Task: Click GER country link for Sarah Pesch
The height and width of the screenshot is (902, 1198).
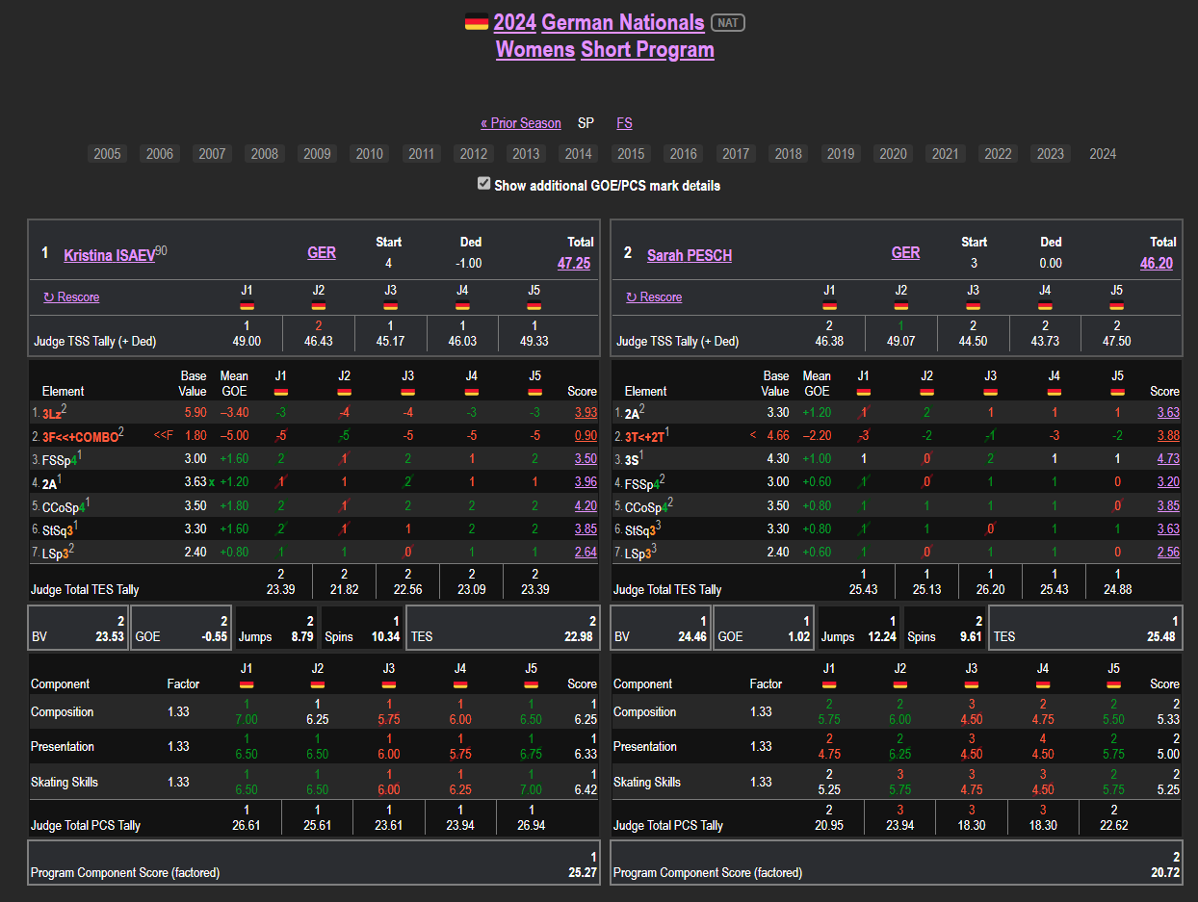Action: tap(905, 253)
